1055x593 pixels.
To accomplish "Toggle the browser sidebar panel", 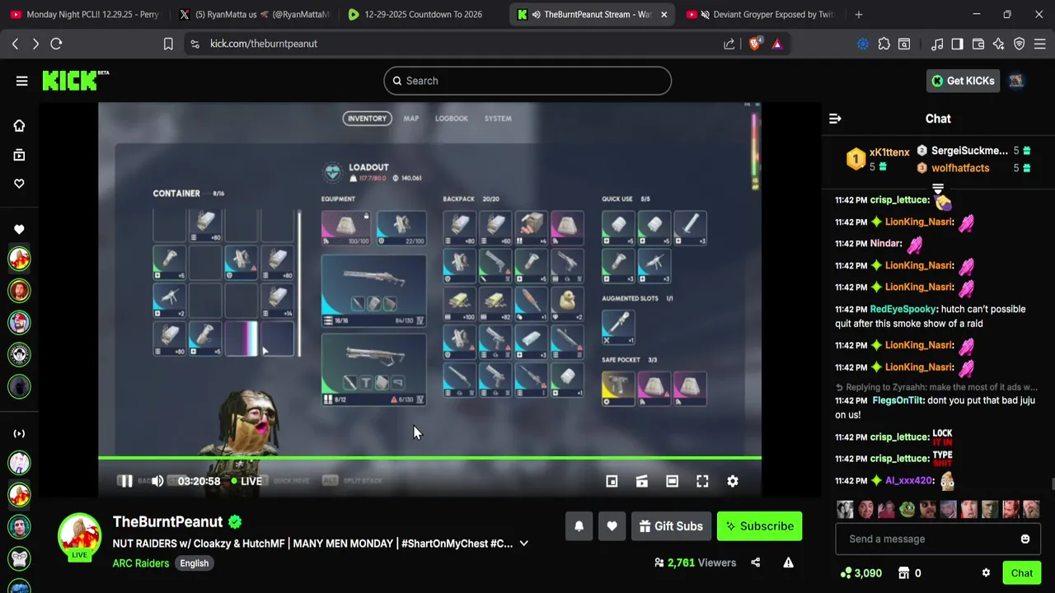I will point(958,44).
